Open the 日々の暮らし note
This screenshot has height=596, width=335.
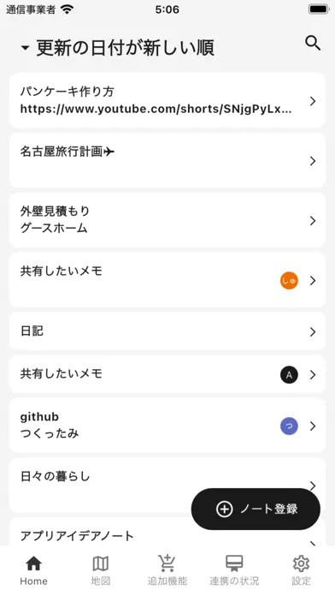click(167, 486)
